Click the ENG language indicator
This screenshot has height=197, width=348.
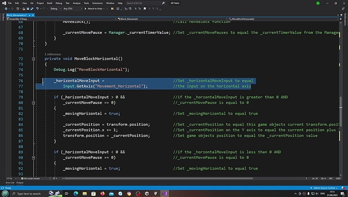click(x=323, y=193)
